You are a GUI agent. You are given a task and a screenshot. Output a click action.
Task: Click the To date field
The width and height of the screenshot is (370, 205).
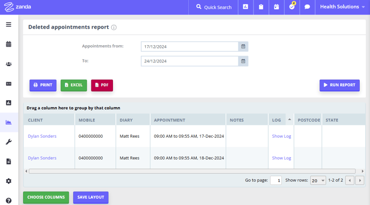(190, 61)
